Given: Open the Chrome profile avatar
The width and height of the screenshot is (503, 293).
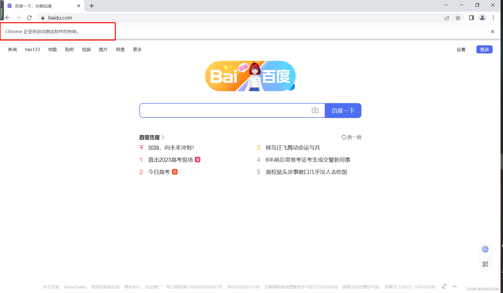Looking at the screenshot, I should pyautogui.click(x=482, y=18).
